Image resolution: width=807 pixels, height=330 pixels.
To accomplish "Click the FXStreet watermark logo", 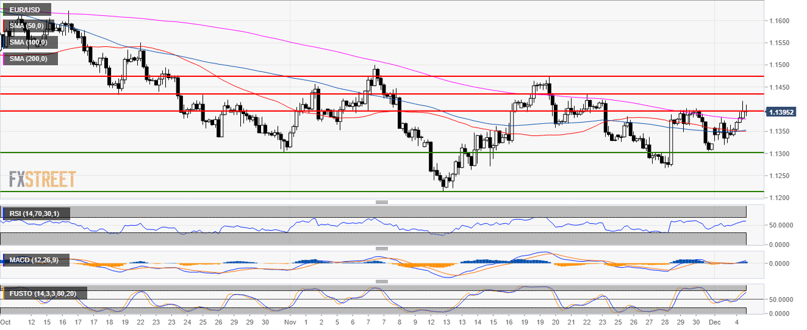I will pyautogui.click(x=42, y=179).
